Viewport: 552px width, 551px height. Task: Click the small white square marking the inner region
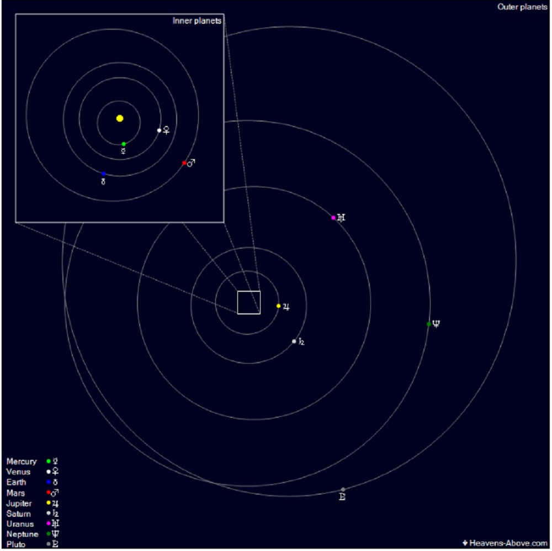click(248, 302)
